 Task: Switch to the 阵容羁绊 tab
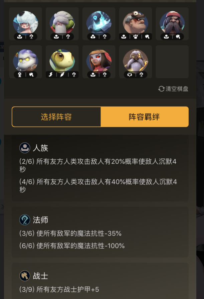[145, 117]
